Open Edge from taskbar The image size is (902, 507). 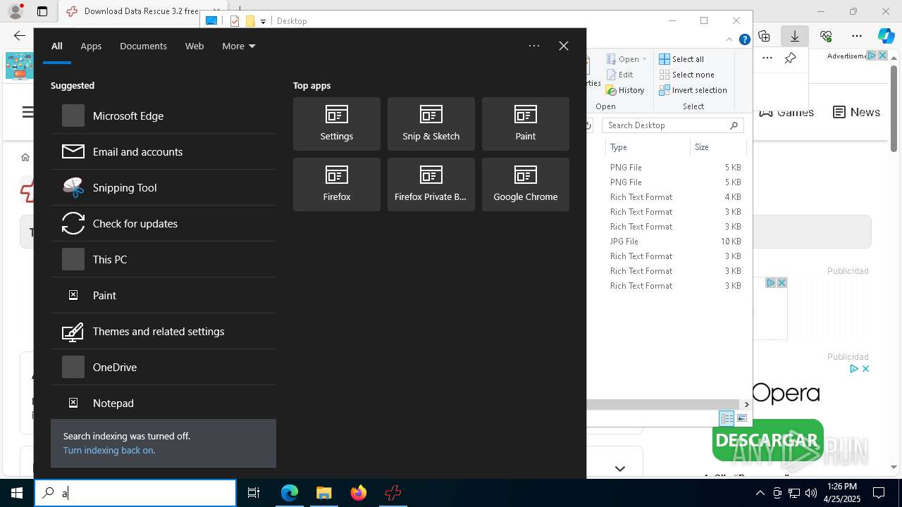pos(290,493)
